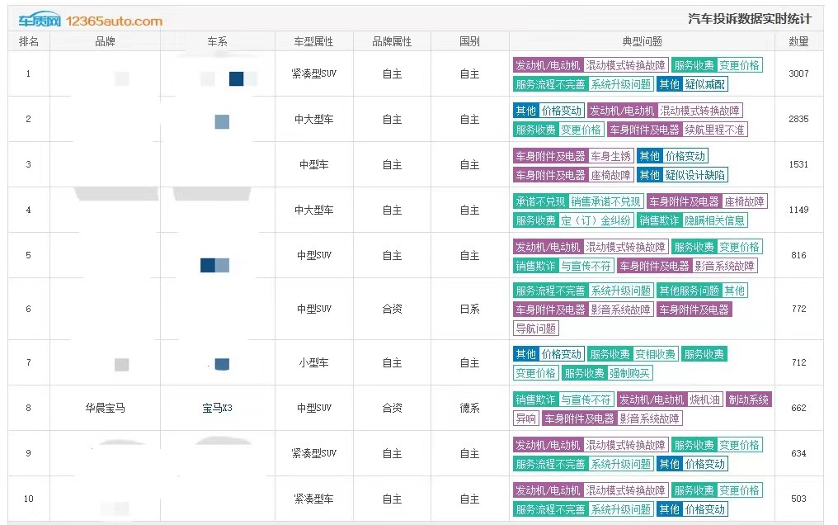The height and width of the screenshot is (525, 838).
Task: Click the 车质网 12365auto.com logo
Action: (x=91, y=20)
